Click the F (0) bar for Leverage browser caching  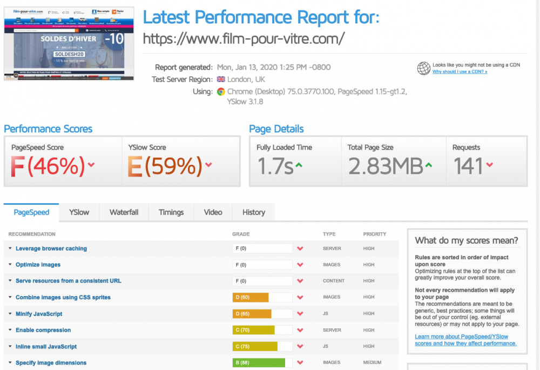click(x=262, y=248)
